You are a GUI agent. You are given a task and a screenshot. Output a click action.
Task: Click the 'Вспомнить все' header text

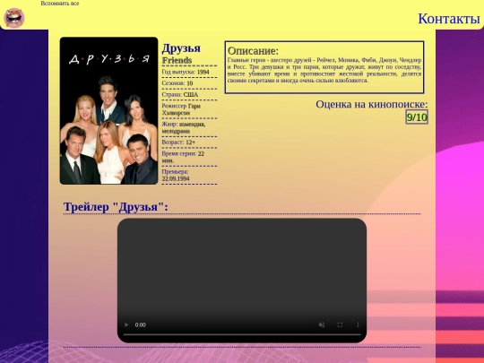coord(60,4)
